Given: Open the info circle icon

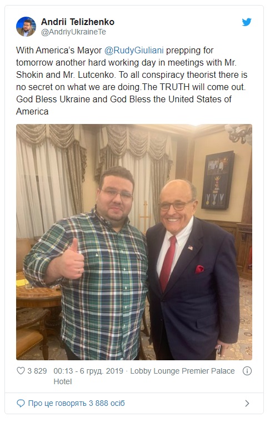Looking at the screenshot, I should pos(247,371).
